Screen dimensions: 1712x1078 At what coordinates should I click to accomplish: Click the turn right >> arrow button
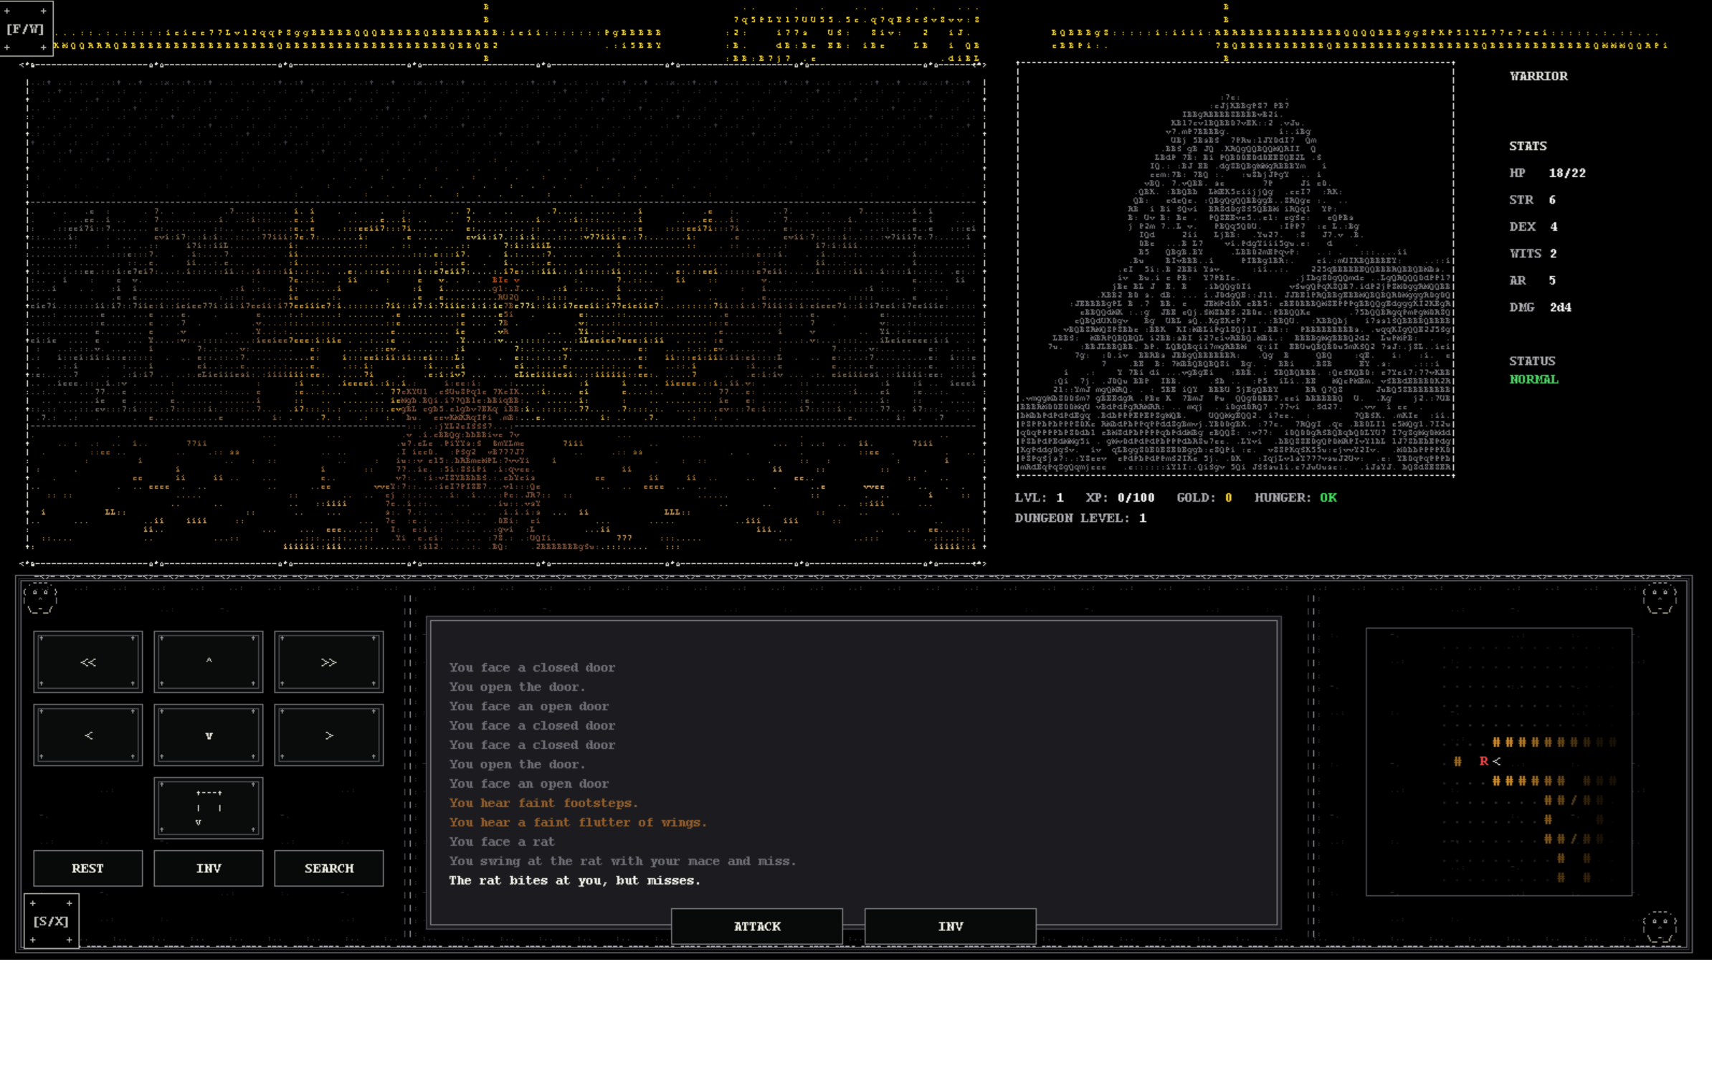tap(328, 662)
